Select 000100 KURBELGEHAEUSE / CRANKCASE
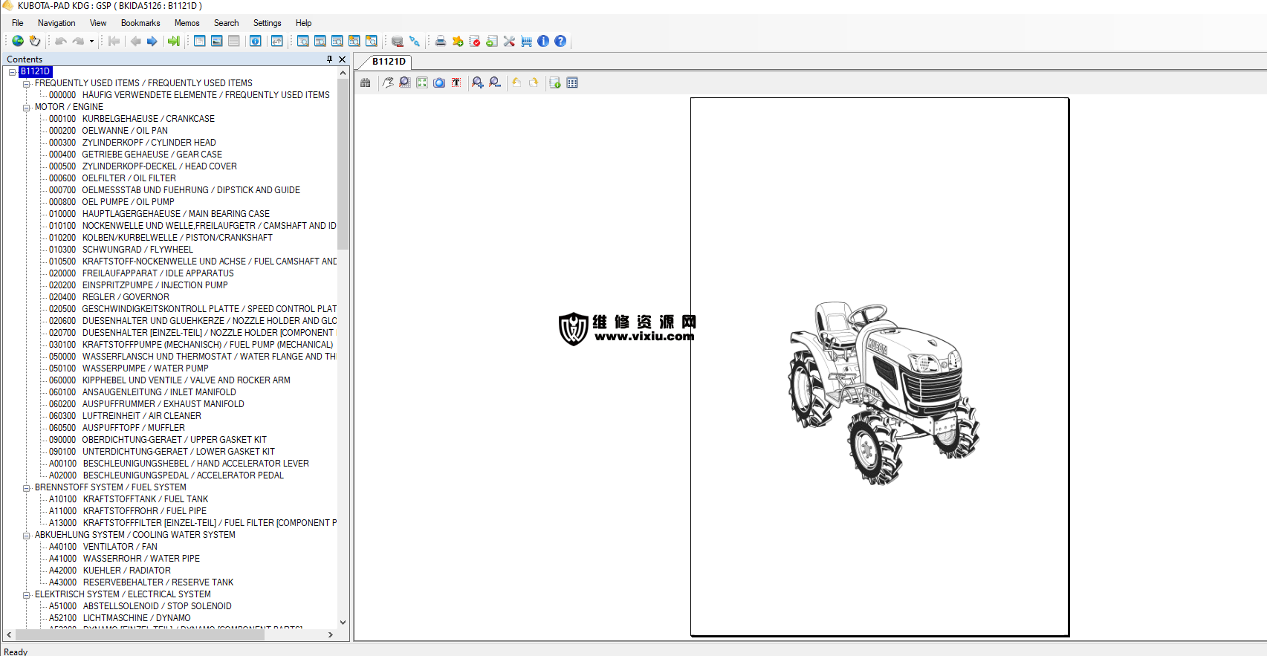 click(132, 119)
